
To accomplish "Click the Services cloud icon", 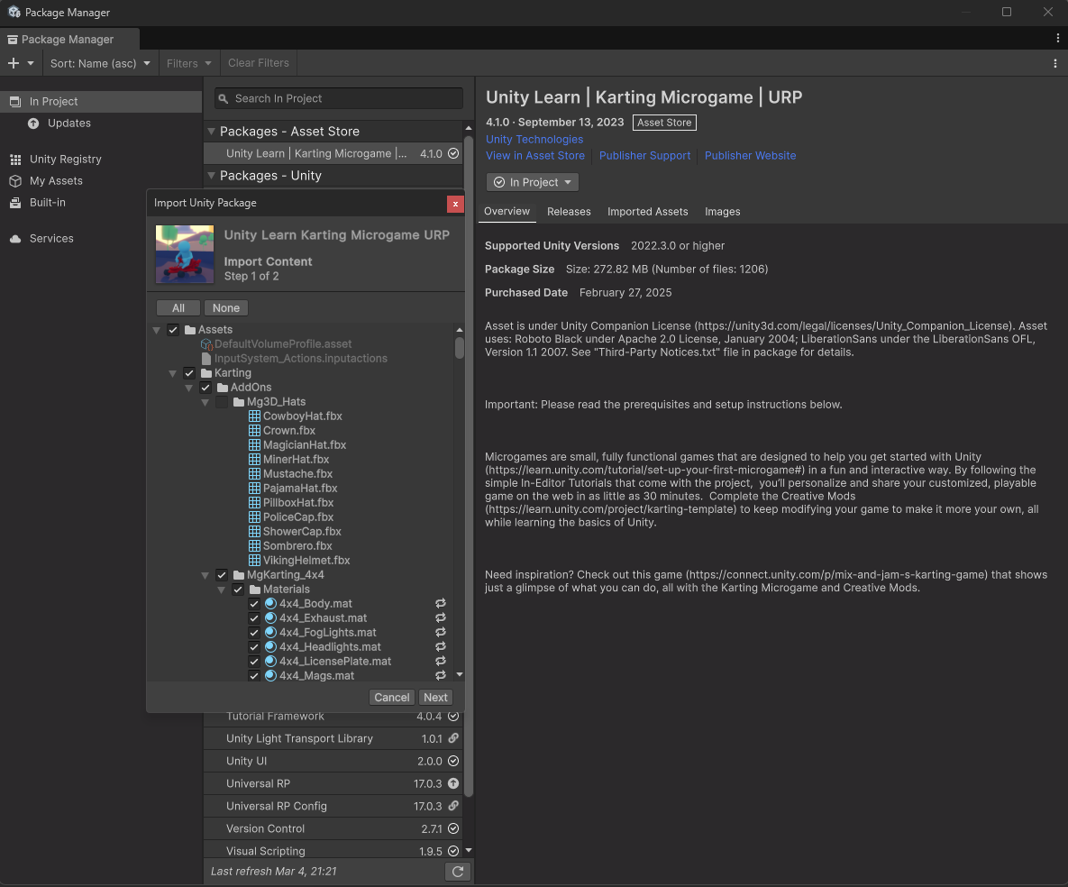I will tap(15, 239).
